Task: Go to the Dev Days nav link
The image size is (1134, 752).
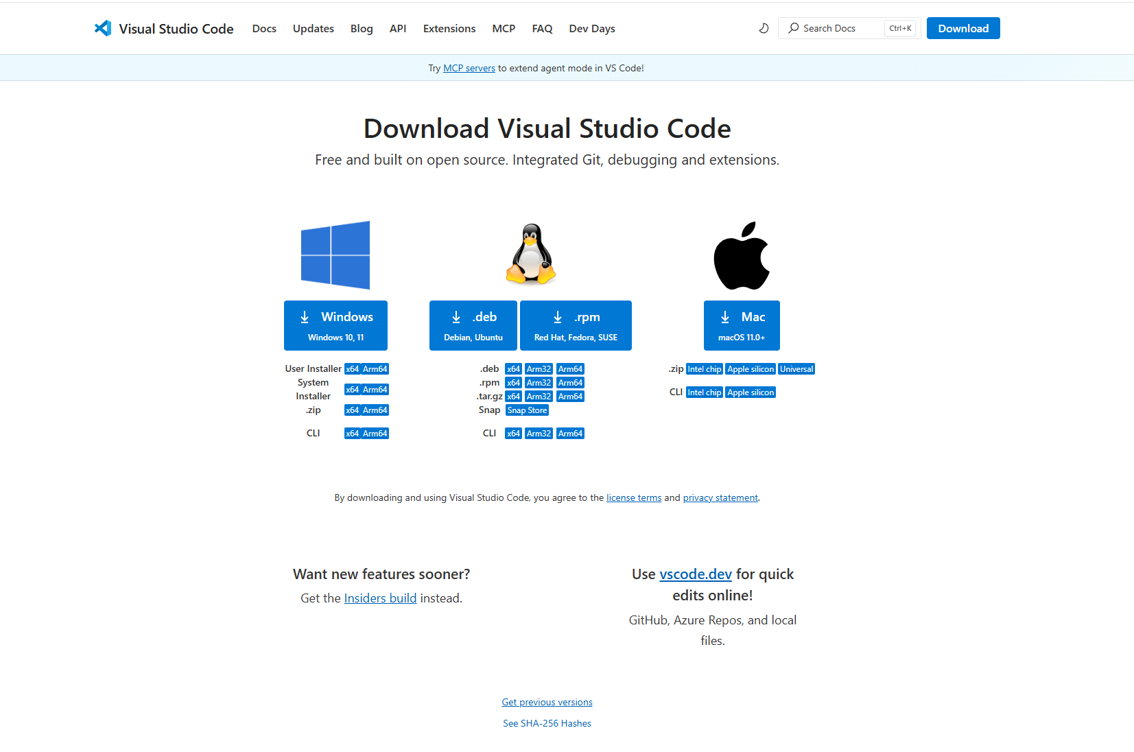Action: [x=591, y=28]
